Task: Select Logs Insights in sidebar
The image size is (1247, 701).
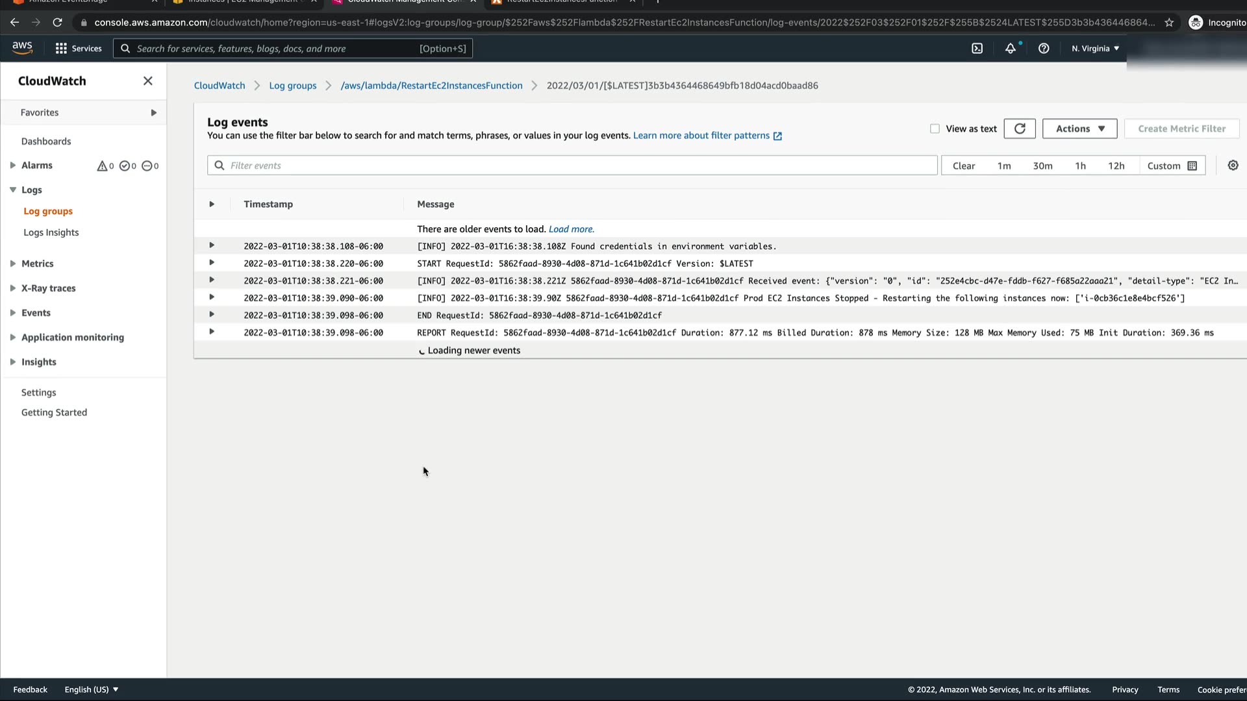Action: pos(51,232)
